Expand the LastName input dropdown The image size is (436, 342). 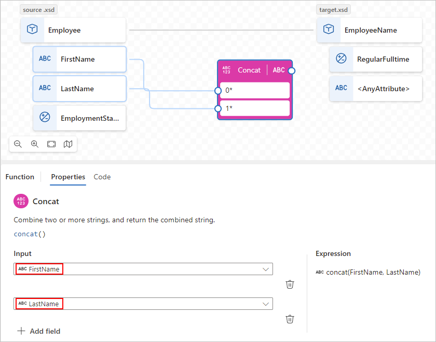266,304
